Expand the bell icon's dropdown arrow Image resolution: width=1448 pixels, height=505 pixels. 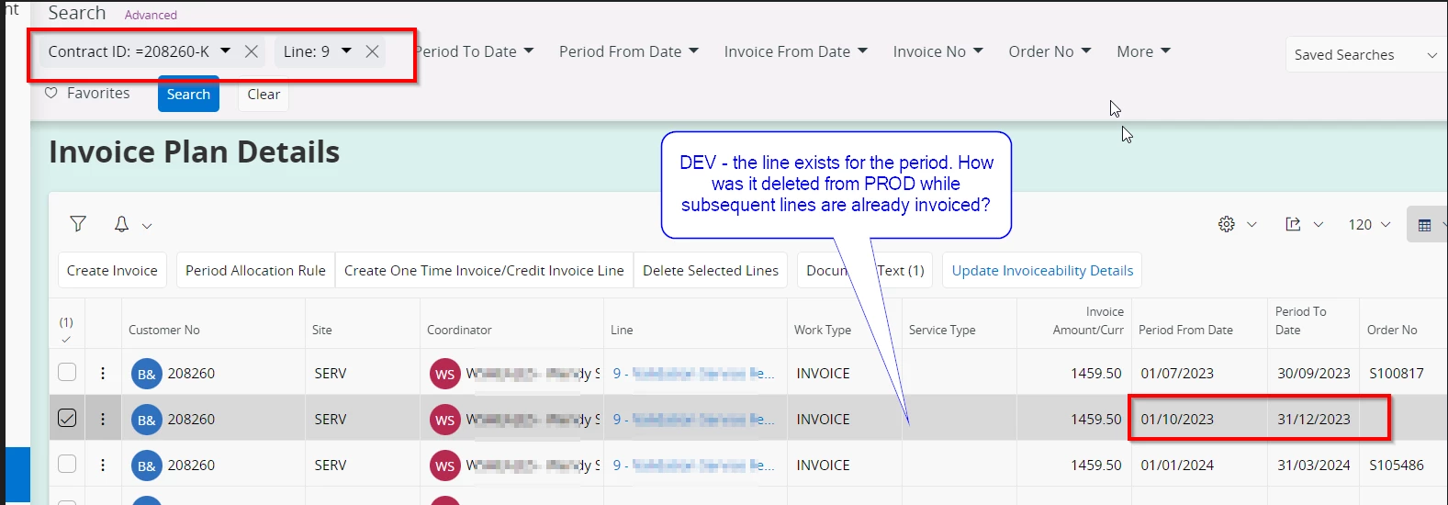click(147, 225)
